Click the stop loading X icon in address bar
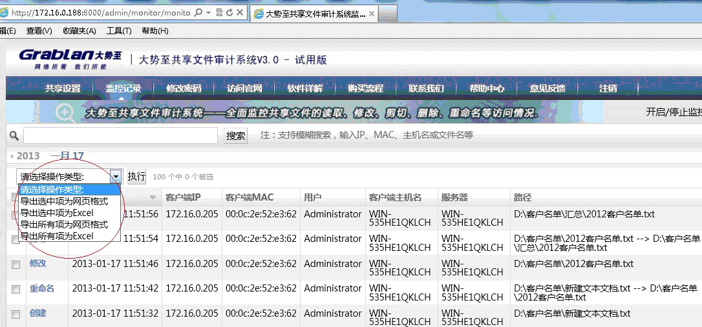Image resolution: width=702 pixels, height=327 pixels. tap(240, 13)
